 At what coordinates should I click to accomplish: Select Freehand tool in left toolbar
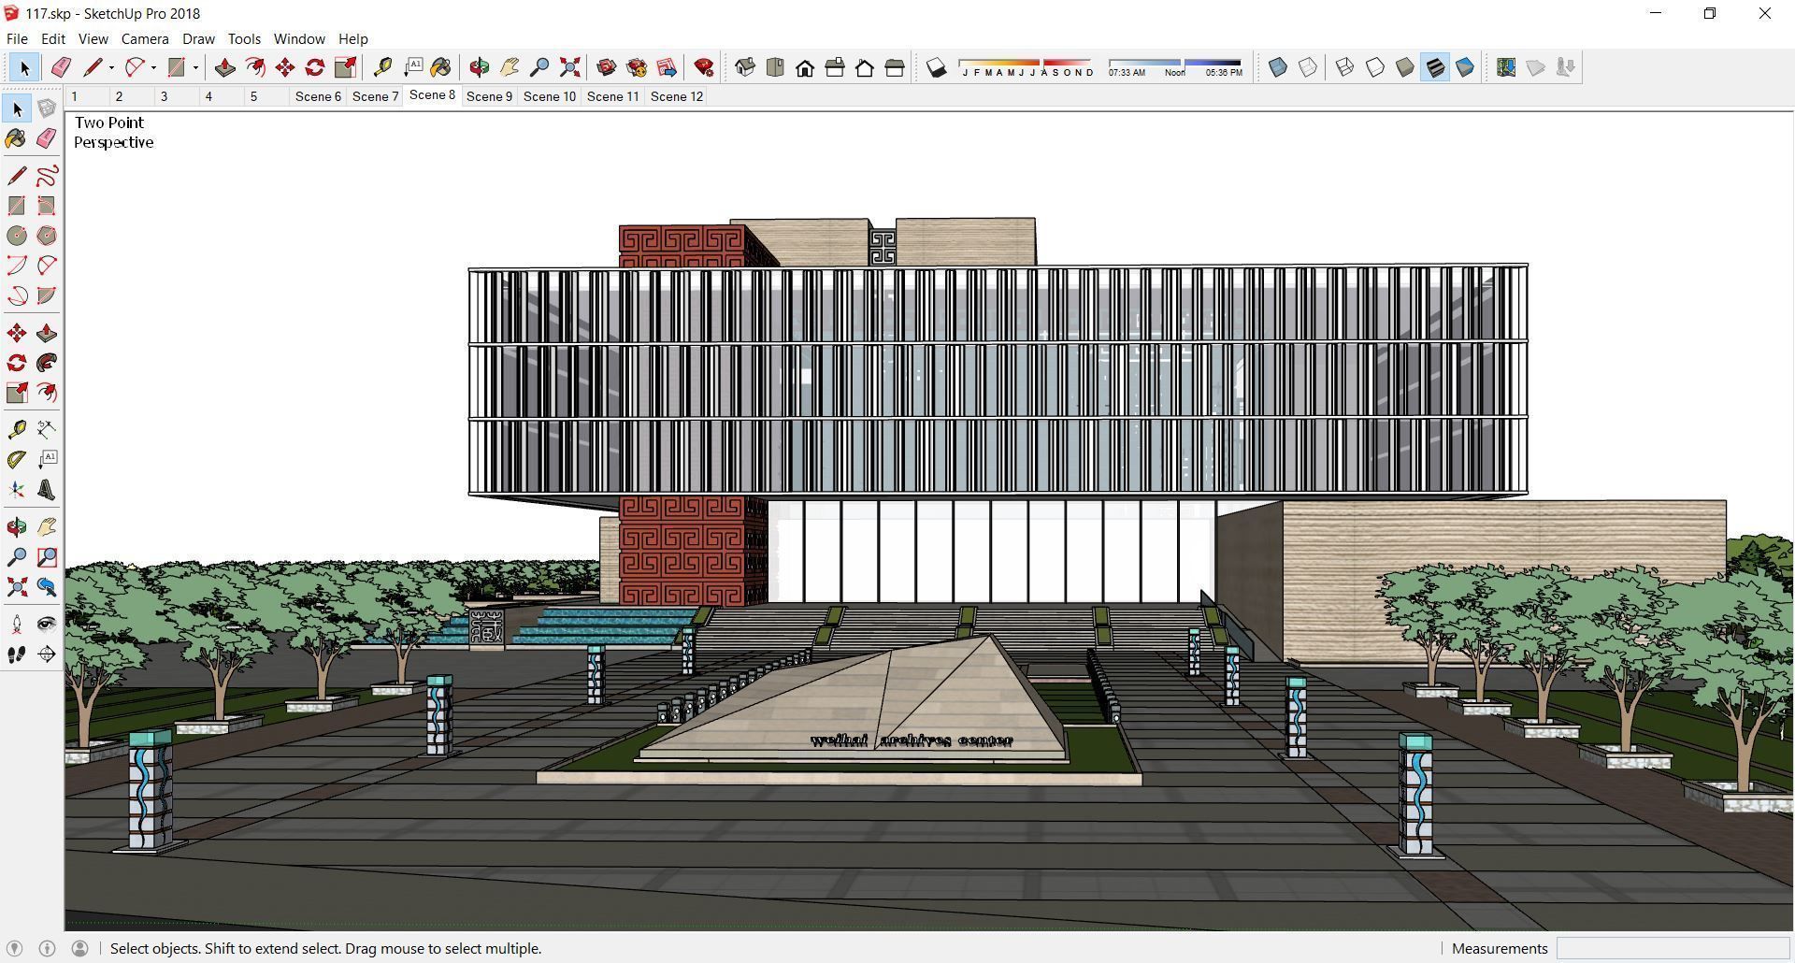tap(47, 176)
